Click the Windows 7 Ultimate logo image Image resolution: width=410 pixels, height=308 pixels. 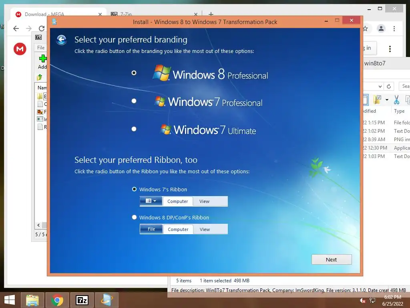(208, 130)
